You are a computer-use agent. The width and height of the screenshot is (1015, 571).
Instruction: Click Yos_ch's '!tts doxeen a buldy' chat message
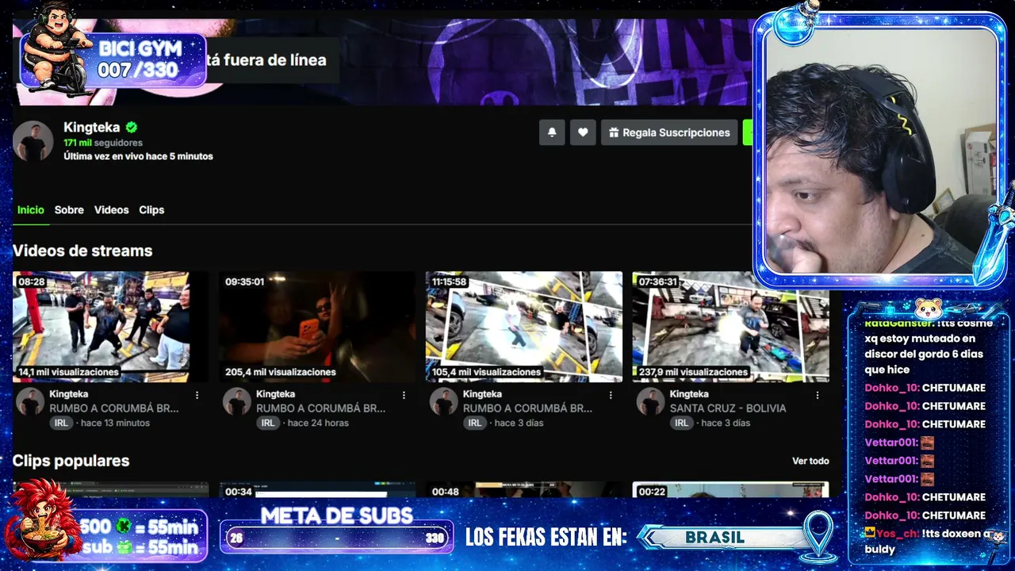(928, 541)
